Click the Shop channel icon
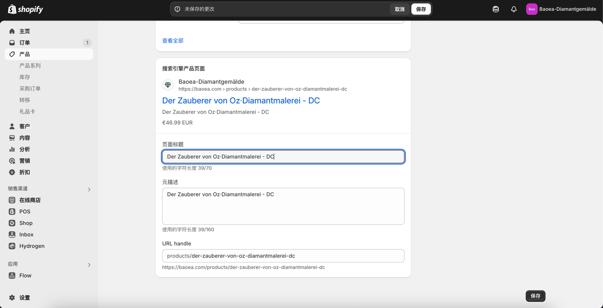The image size is (603, 308). pyautogui.click(x=12, y=223)
